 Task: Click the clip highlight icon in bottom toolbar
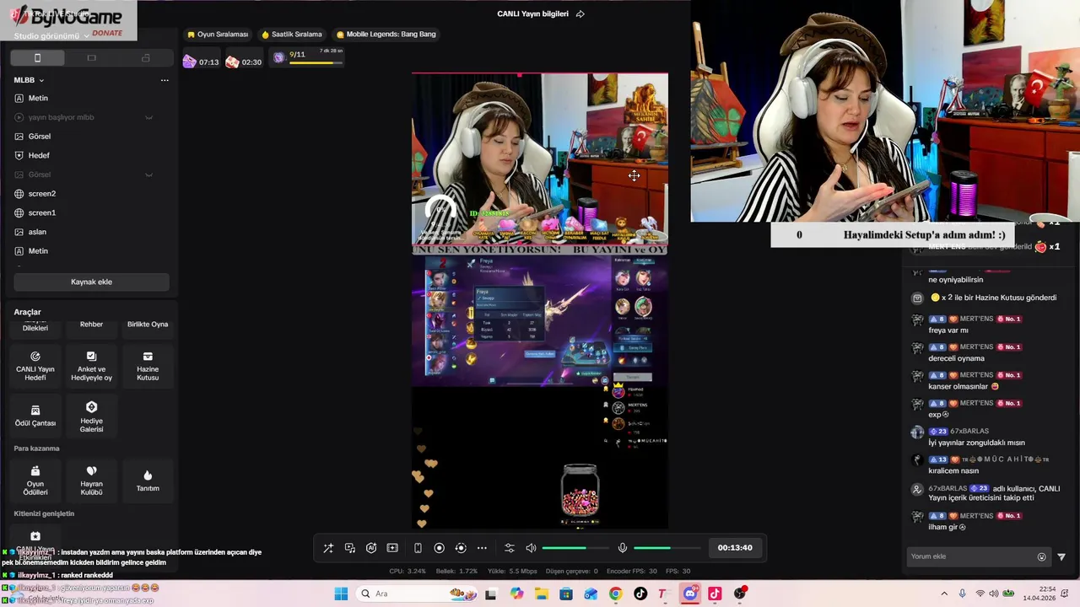click(392, 548)
